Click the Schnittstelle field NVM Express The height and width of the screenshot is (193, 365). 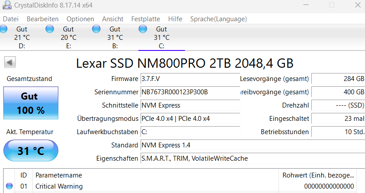pyautogui.click(x=190, y=105)
